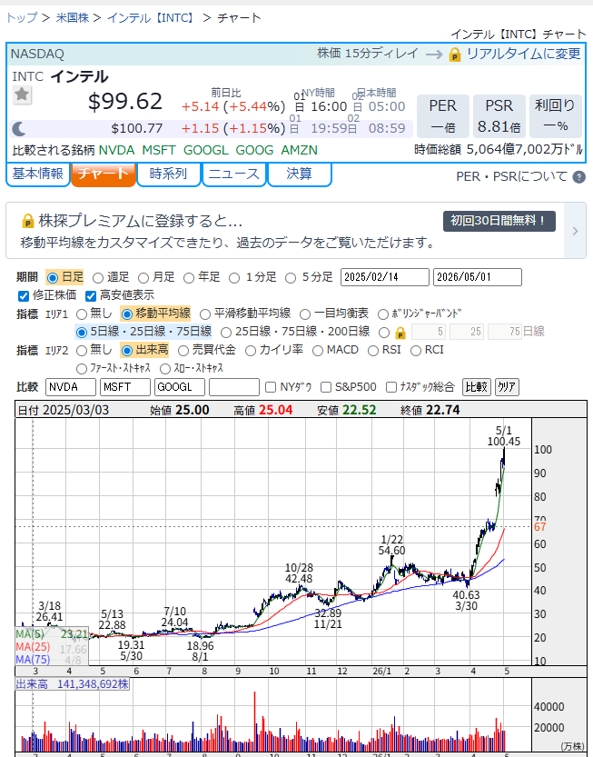Switch to the ニュース tab
Image resolution: width=593 pixels, height=757 pixels.
pyautogui.click(x=234, y=174)
